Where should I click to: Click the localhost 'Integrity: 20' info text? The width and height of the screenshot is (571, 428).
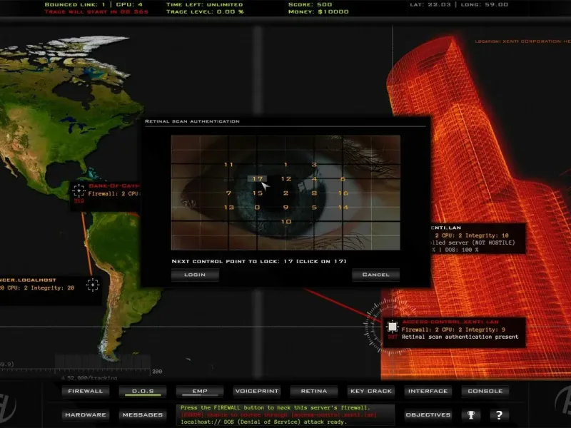pyautogui.click(x=52, y=288)
